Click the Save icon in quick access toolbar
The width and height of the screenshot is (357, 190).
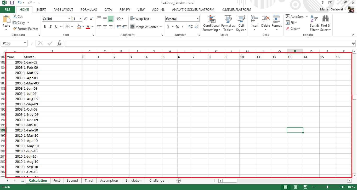(x=12, y=3)
